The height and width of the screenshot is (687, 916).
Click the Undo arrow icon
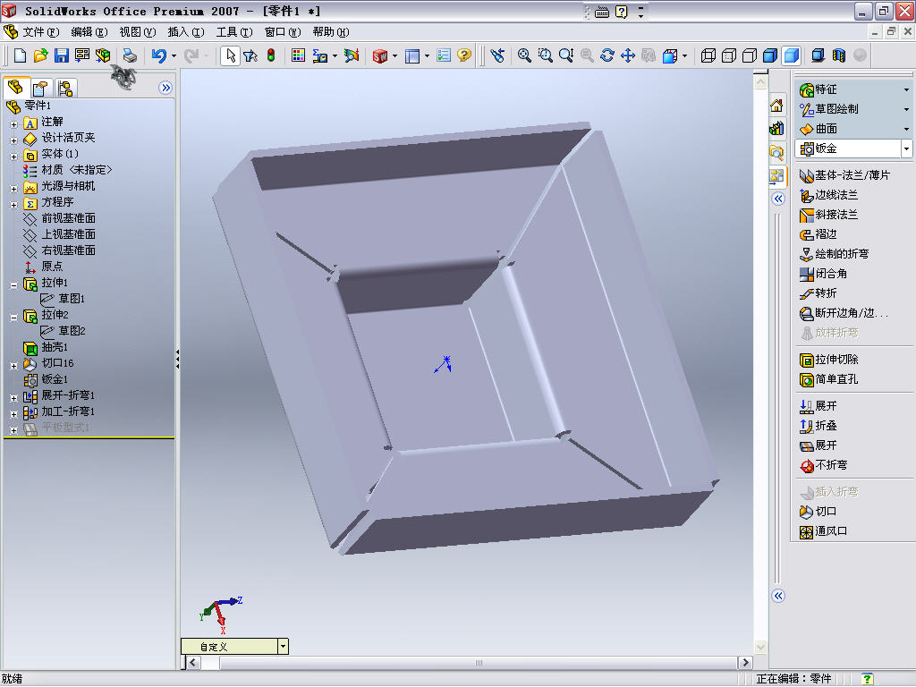(x=159, y=55)
